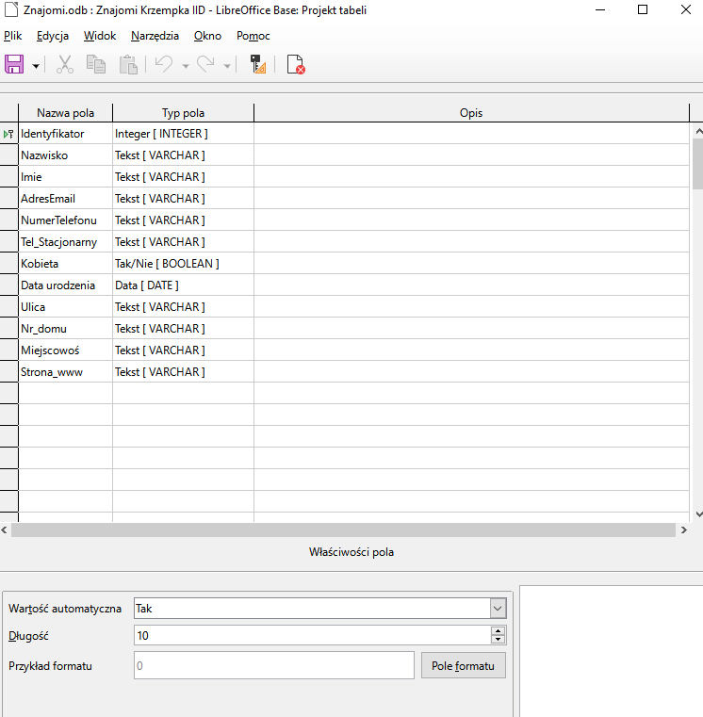Click the horizontal scrollbar right arrow
703x717 pixels.
(x=684, y=530)
